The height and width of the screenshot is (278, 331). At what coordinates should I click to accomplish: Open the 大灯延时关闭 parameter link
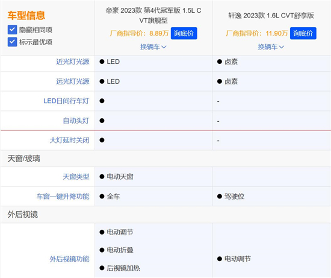tap(69, 140)
